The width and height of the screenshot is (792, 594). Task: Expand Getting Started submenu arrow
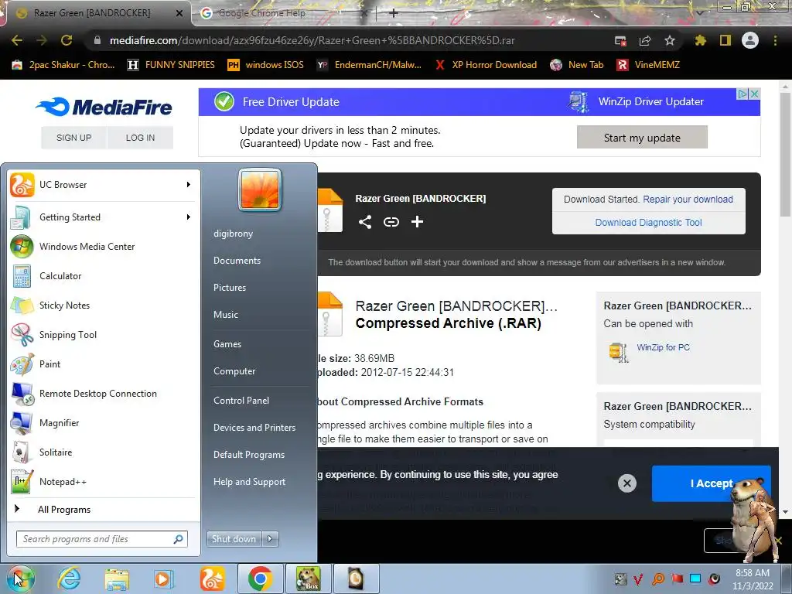coord(189,217)
